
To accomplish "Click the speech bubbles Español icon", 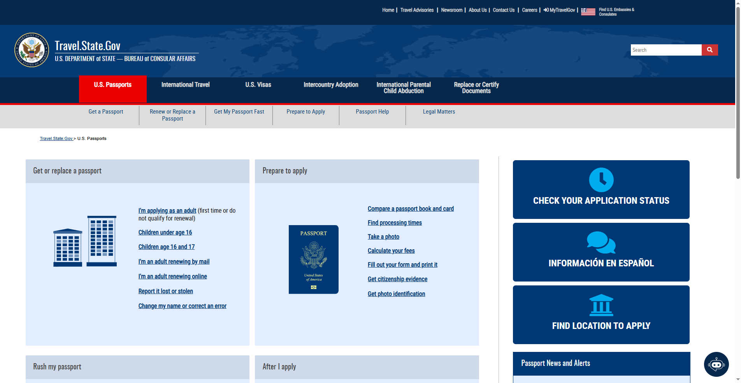I will pyautogui.click(x=601, y=243).
